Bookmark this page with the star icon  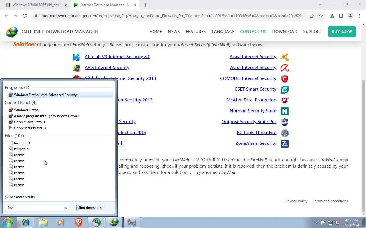point(321,16)
